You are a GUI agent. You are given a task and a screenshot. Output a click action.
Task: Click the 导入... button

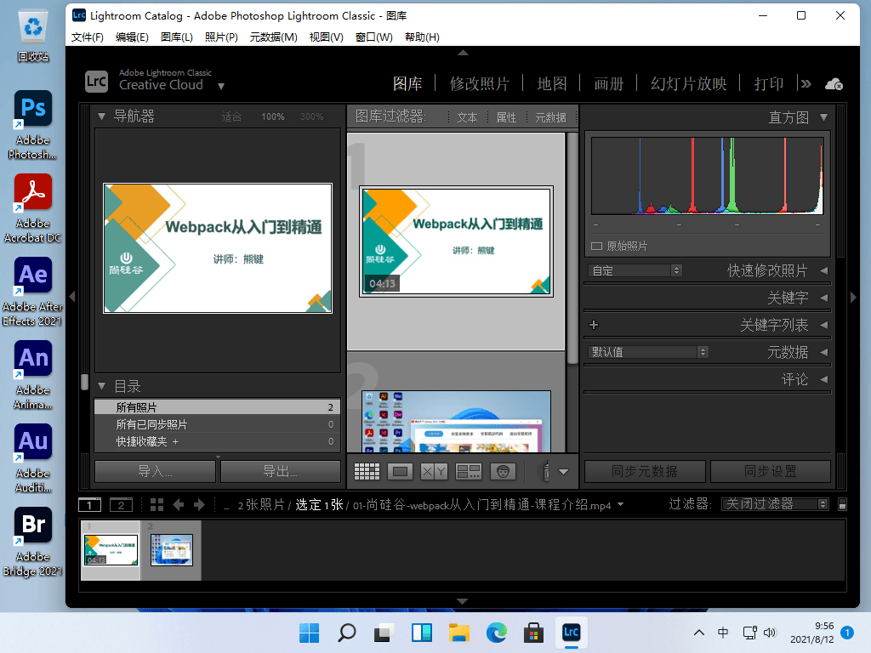pyautogui.click(x=155, y=471)
